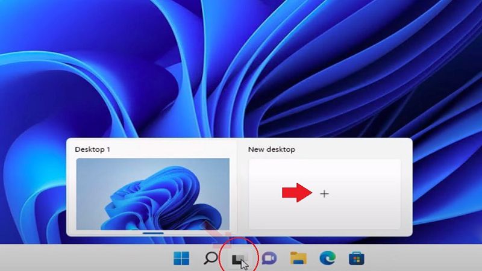Open the Windows Start menu
Viewport: 482px width, 271px height.
click(x=181, y=258)
